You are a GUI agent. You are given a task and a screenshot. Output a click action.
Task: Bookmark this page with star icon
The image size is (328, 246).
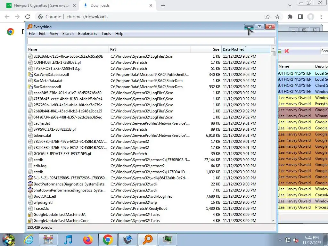click(277, 17)
